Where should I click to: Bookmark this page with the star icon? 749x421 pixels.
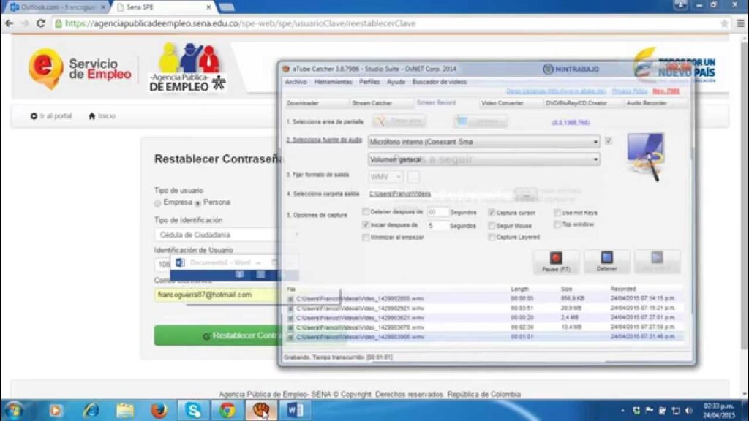point(723,23)
